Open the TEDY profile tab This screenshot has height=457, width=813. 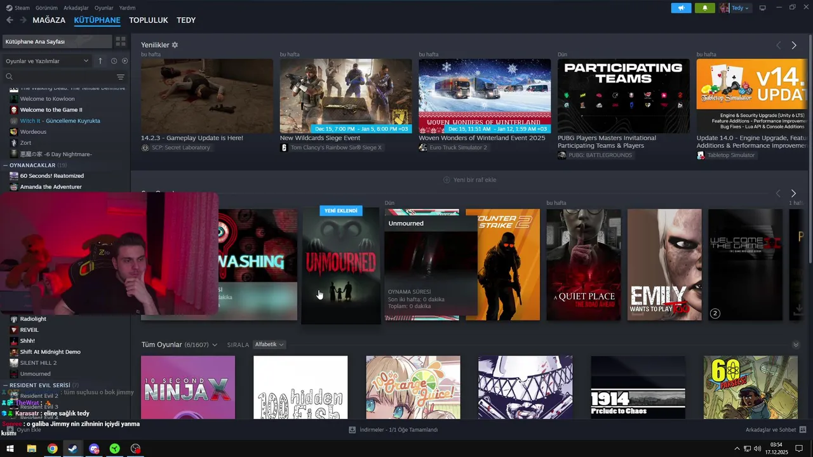coord(186,20)
